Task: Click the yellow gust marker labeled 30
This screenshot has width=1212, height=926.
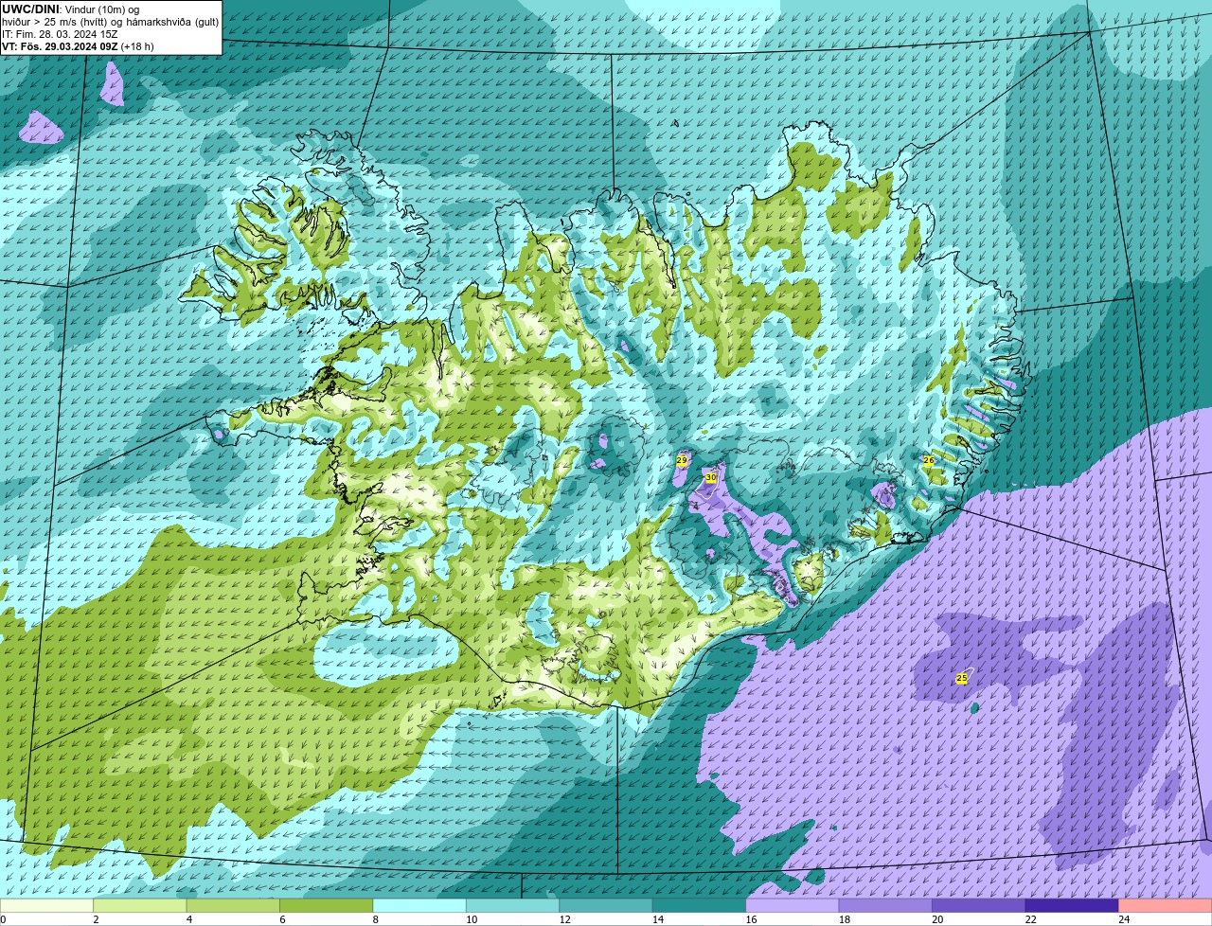Action: point(710,478)
